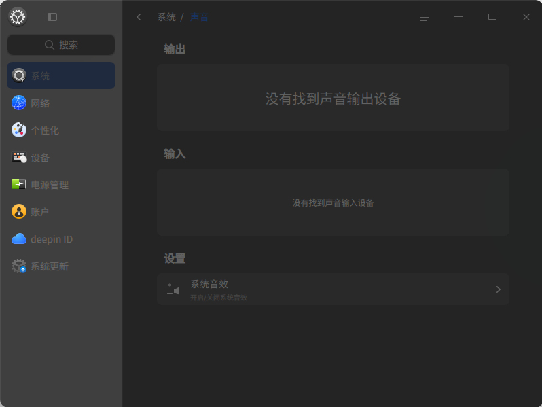Click the 电源管理 battery icon
542x407 pixels.
(x=19, y=184)
